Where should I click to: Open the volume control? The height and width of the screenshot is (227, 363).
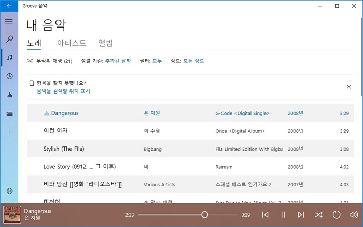(354, 215)
